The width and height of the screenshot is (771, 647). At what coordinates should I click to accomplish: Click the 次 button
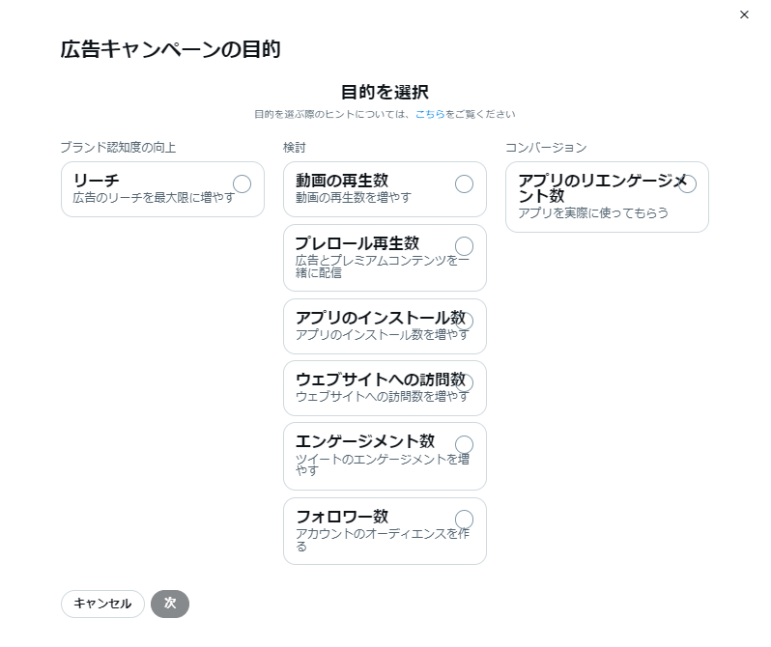tap(170, 604)
